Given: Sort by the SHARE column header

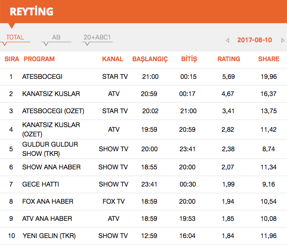Looking at the screenshot, I should (x=268, y=59).
